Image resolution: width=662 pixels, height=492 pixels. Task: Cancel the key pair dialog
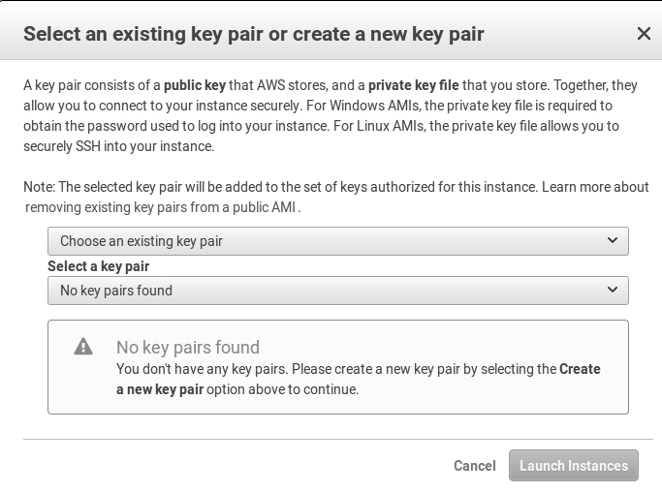click(475, 466)
